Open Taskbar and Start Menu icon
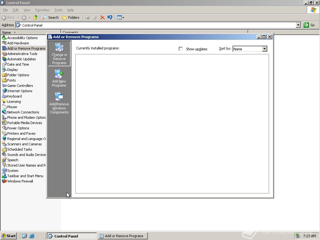 pos(4,176)
